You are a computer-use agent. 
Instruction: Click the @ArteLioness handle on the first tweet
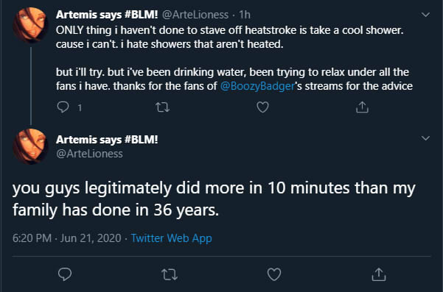[195, 15]
